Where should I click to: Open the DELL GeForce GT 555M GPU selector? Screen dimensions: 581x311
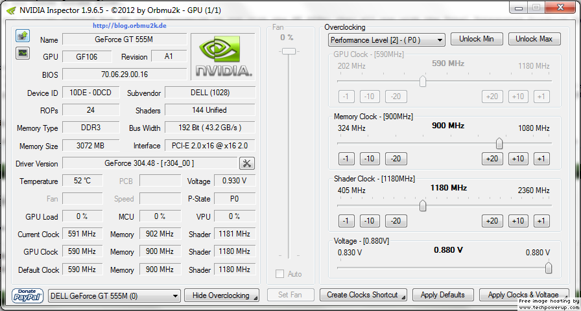click(x=115, y=295)
